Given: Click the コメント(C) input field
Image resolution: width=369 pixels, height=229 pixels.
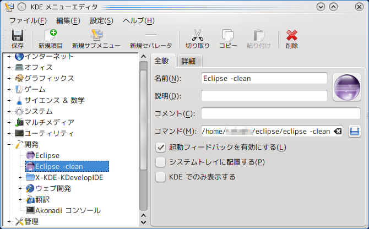Looking at the screenshot, I should [281, 113].
